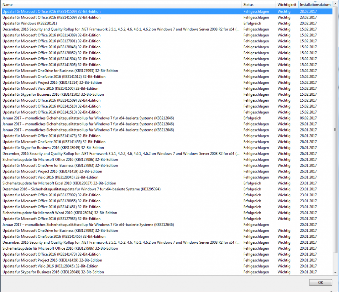
Task: Select Office 2016 update KB3141513
Action: pos(167,112)
